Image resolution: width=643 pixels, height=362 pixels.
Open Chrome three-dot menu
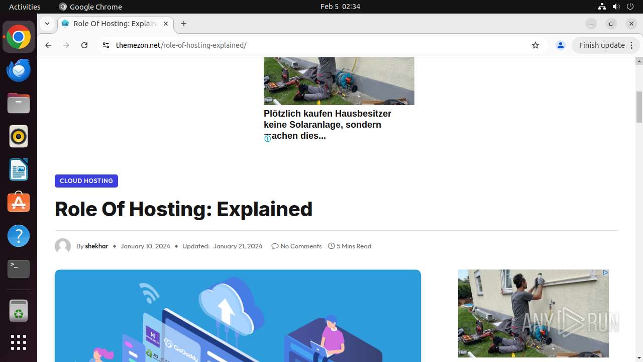[632, 45]
